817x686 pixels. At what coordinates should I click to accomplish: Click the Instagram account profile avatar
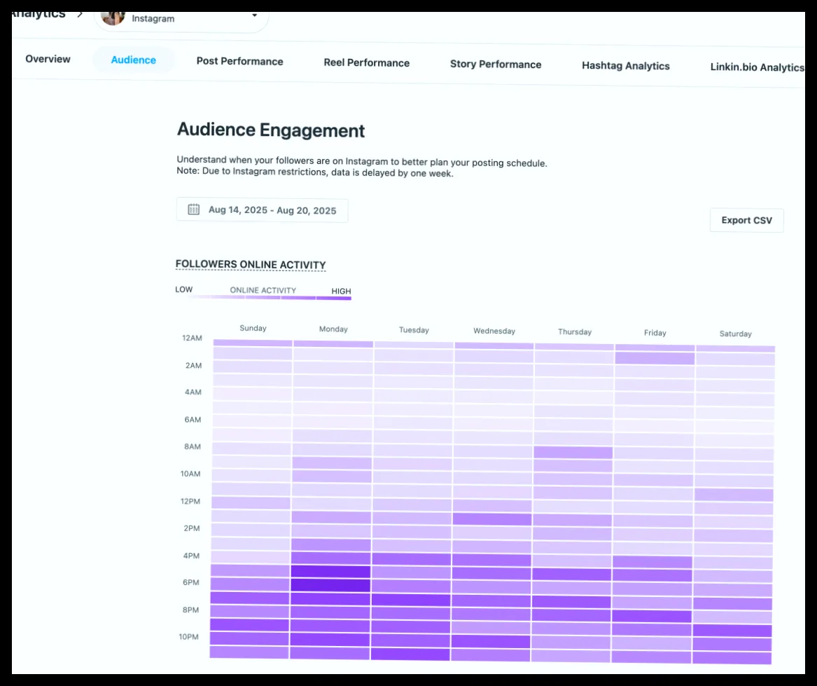(113, 18)
